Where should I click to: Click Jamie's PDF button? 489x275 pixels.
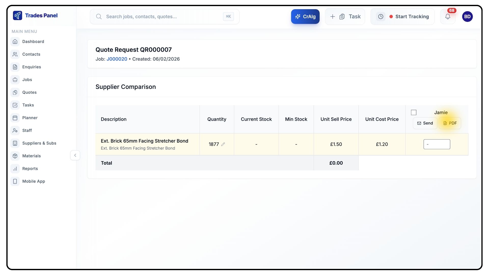point(450,123)
